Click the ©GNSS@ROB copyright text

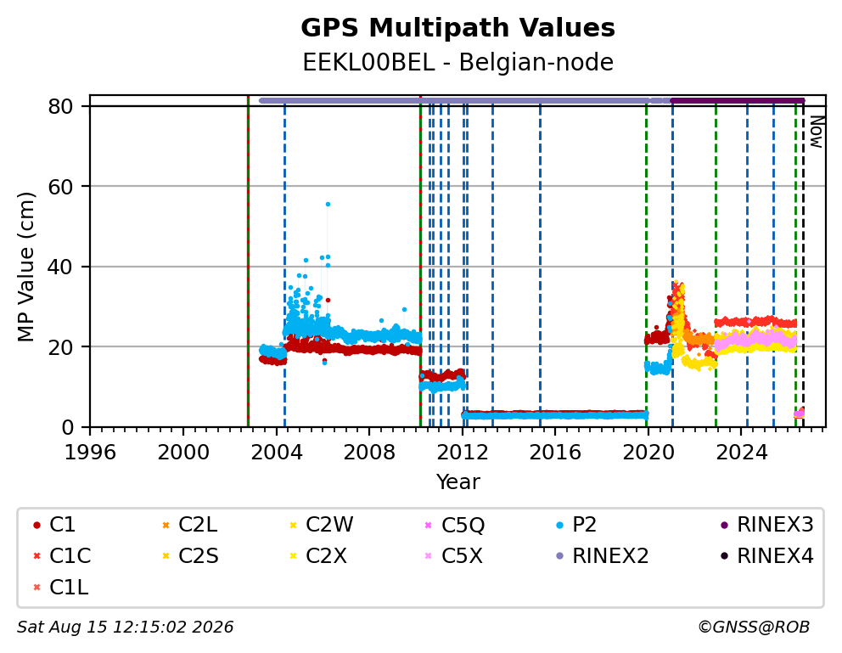[x=754, y=628]
